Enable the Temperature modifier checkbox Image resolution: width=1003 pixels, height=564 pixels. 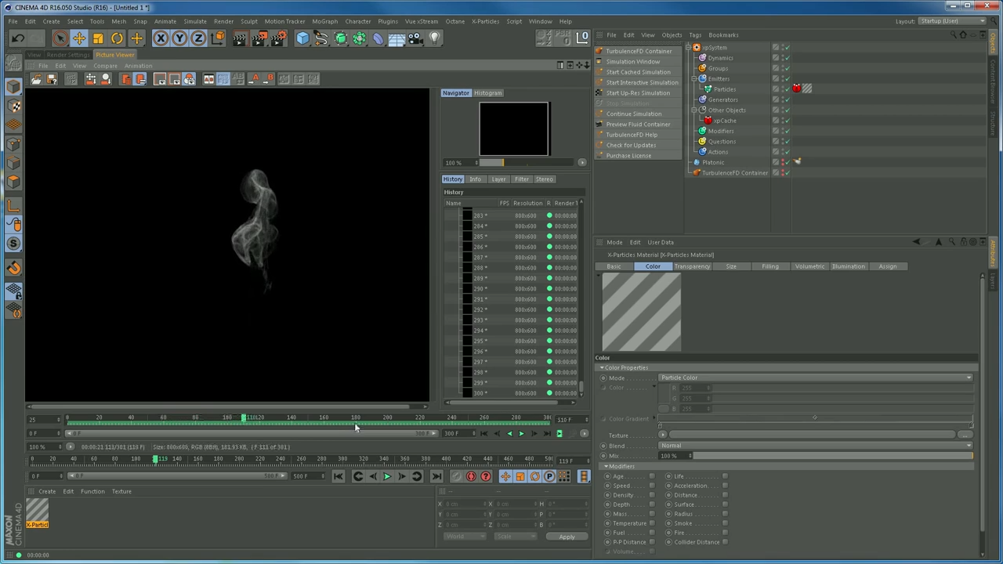tap(651, 523)
